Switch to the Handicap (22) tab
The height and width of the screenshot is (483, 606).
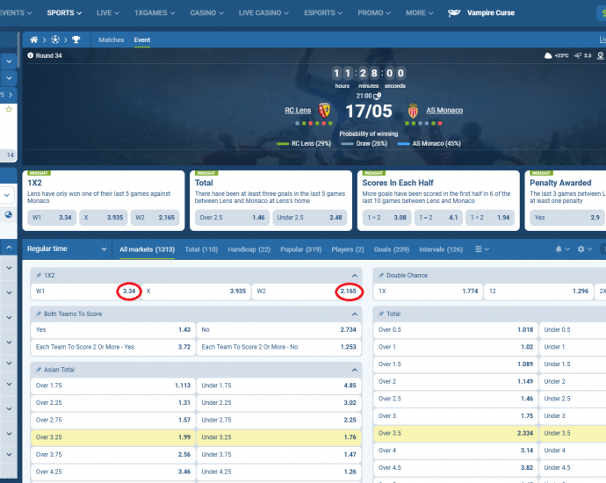point(249,249)
